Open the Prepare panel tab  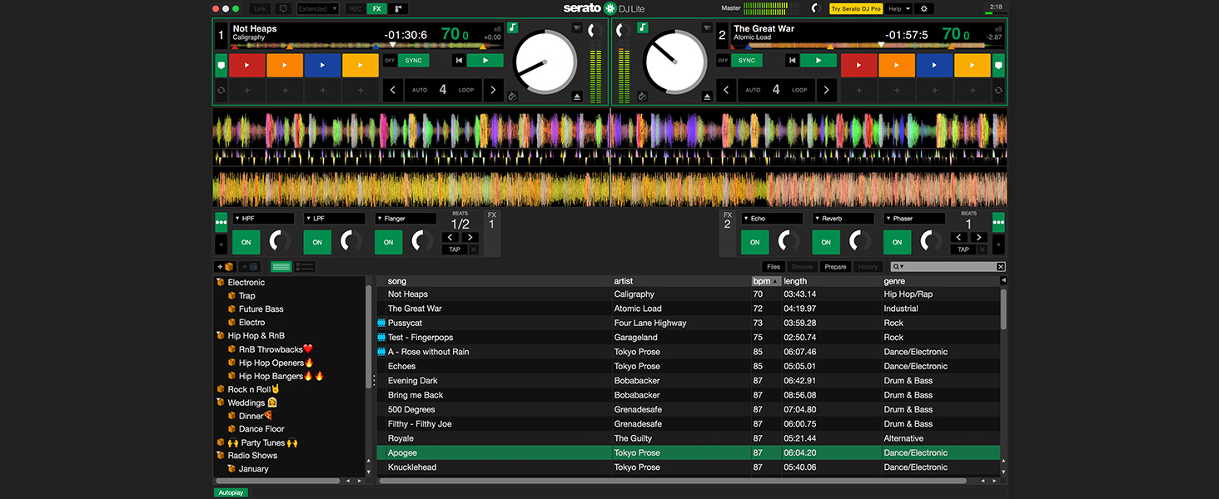pyautogui.click(x=835, y=267)
